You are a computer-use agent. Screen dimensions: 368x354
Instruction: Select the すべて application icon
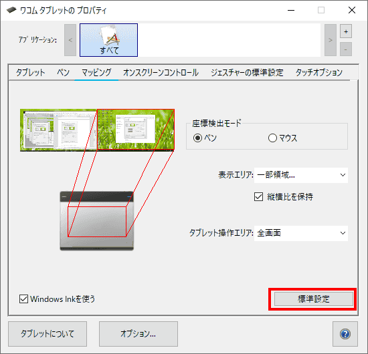tap(108, 40)
